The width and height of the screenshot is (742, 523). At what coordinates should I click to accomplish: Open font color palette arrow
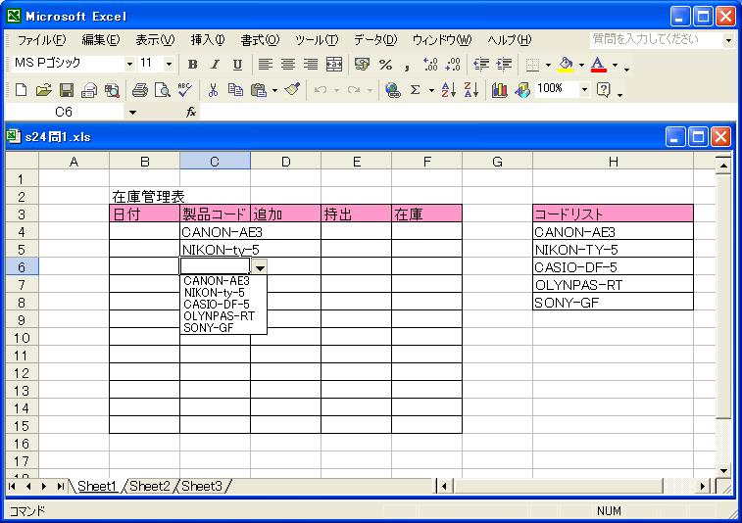(615, 65)
